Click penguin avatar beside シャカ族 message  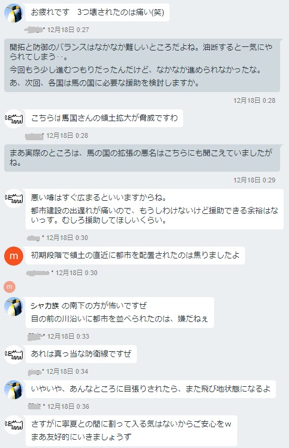(14, 307)
